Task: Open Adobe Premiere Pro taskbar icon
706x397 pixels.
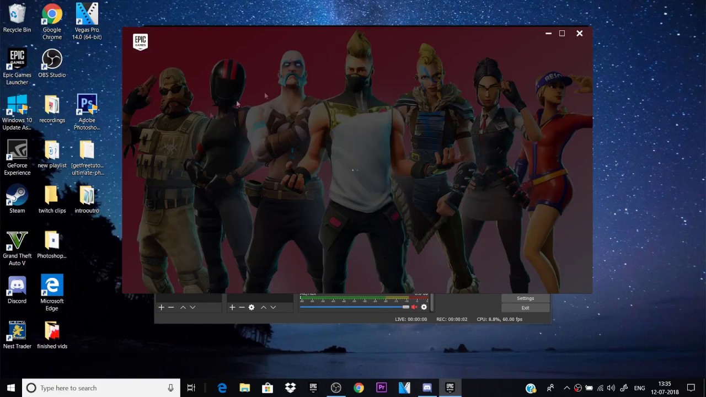Action: coord(381,388)
